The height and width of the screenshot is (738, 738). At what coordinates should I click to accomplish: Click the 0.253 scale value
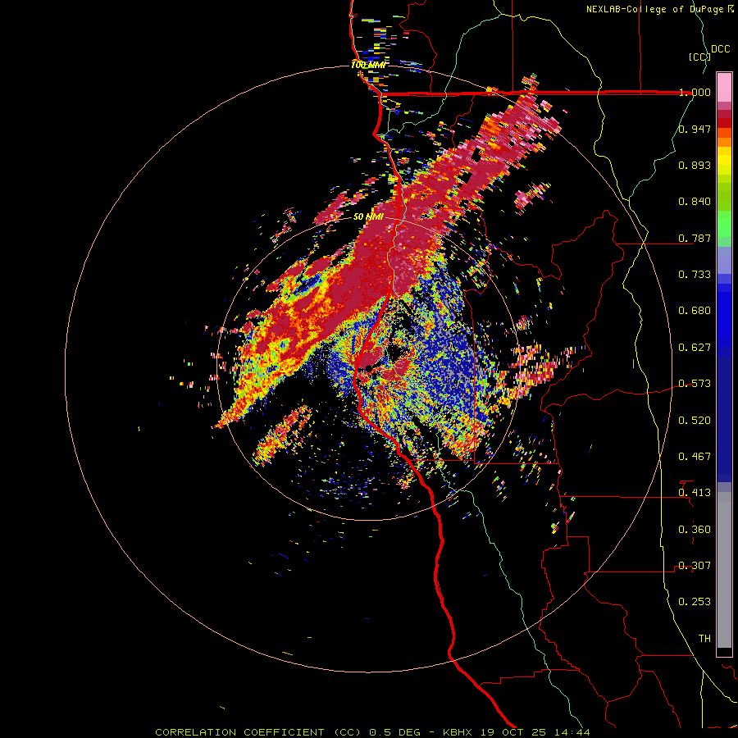tap(695, 602)
